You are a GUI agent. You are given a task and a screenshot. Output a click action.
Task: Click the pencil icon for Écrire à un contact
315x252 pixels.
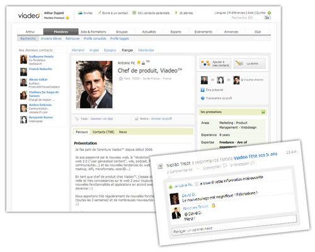100,13
